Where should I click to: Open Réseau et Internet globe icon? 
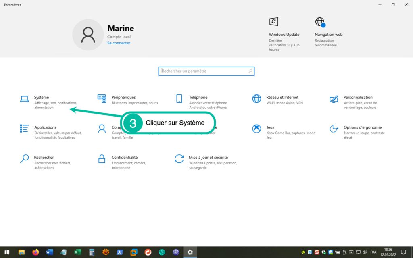click(x=257, y=99)
